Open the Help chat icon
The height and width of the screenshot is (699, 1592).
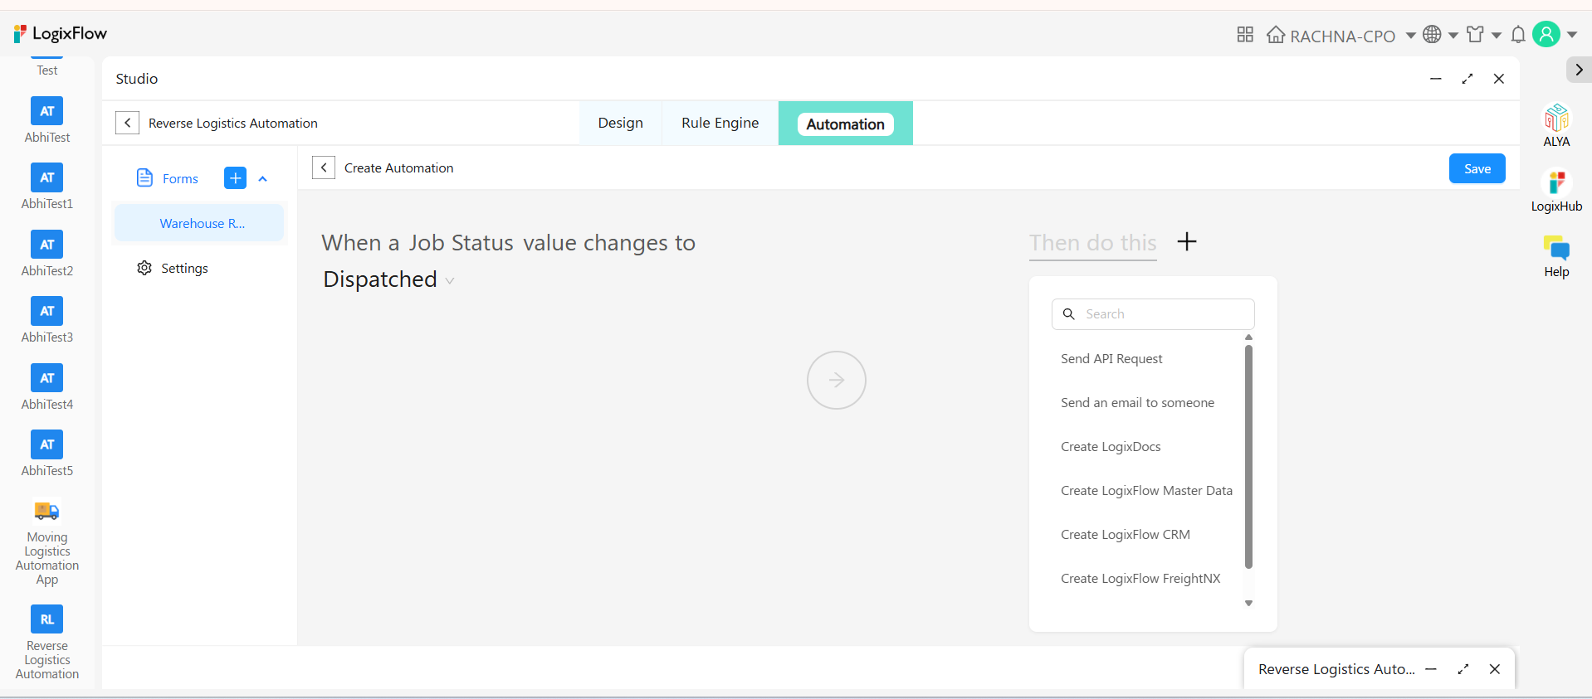click(1556, 248)
